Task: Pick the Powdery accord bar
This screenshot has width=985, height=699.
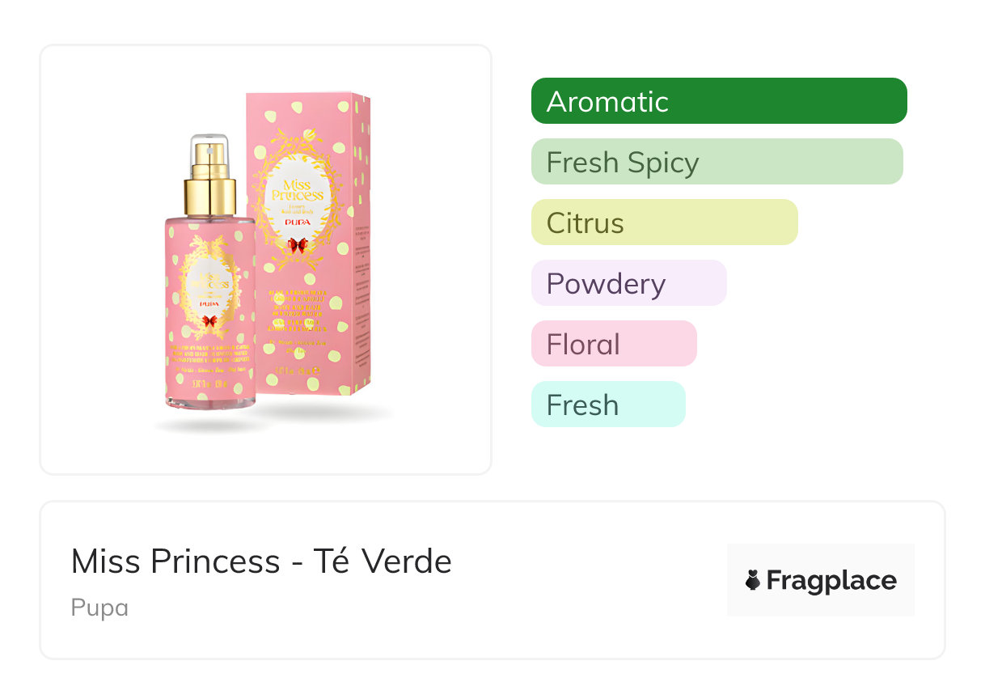Action: 628,283
